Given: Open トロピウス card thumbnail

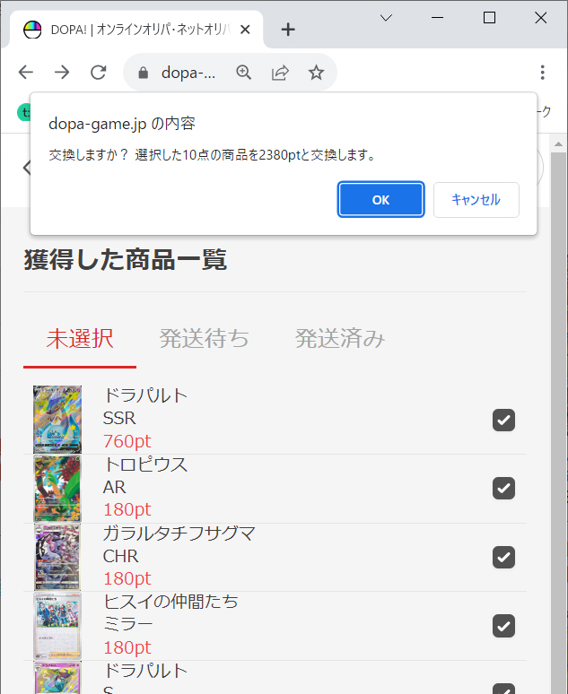Looking at the screenshot, I should click(57, 488).
